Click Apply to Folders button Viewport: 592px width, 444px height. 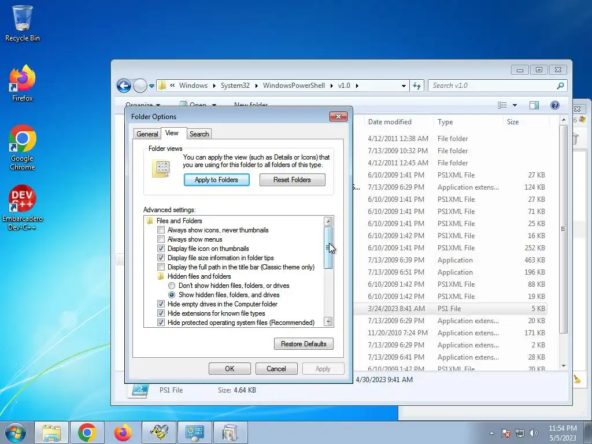click(216, 180)
